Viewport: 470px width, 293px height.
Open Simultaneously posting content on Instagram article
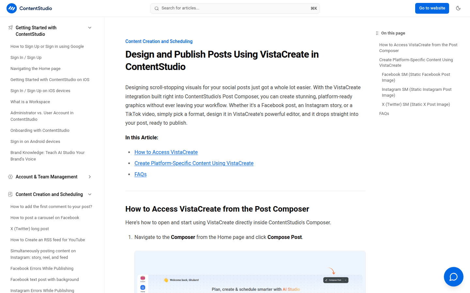(x=43, y=254)
